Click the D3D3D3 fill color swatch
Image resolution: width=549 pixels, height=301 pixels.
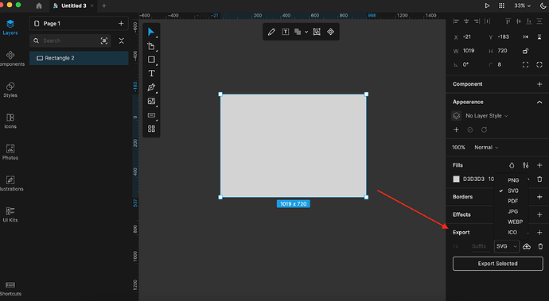click(x=456, y=179)
